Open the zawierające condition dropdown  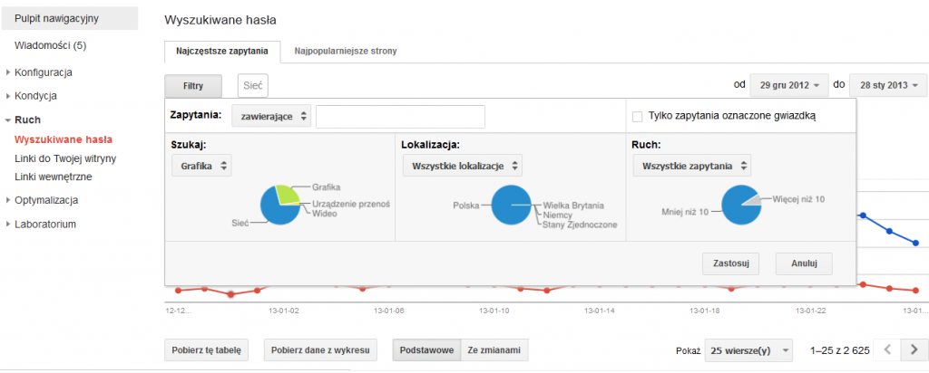coord(270,116)
